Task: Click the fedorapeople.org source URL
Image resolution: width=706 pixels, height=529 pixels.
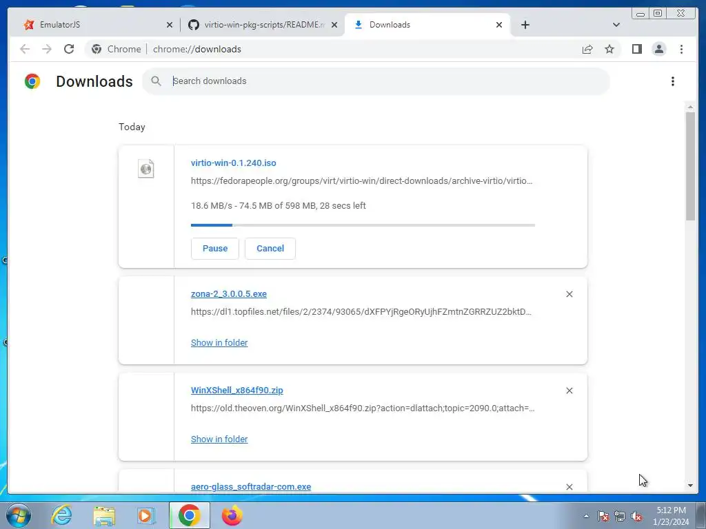Action: (x=361, y=181)
